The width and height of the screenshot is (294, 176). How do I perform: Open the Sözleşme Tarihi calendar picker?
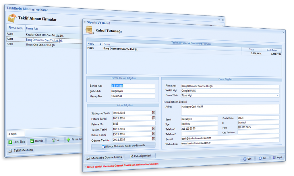[x=153, y=113]
